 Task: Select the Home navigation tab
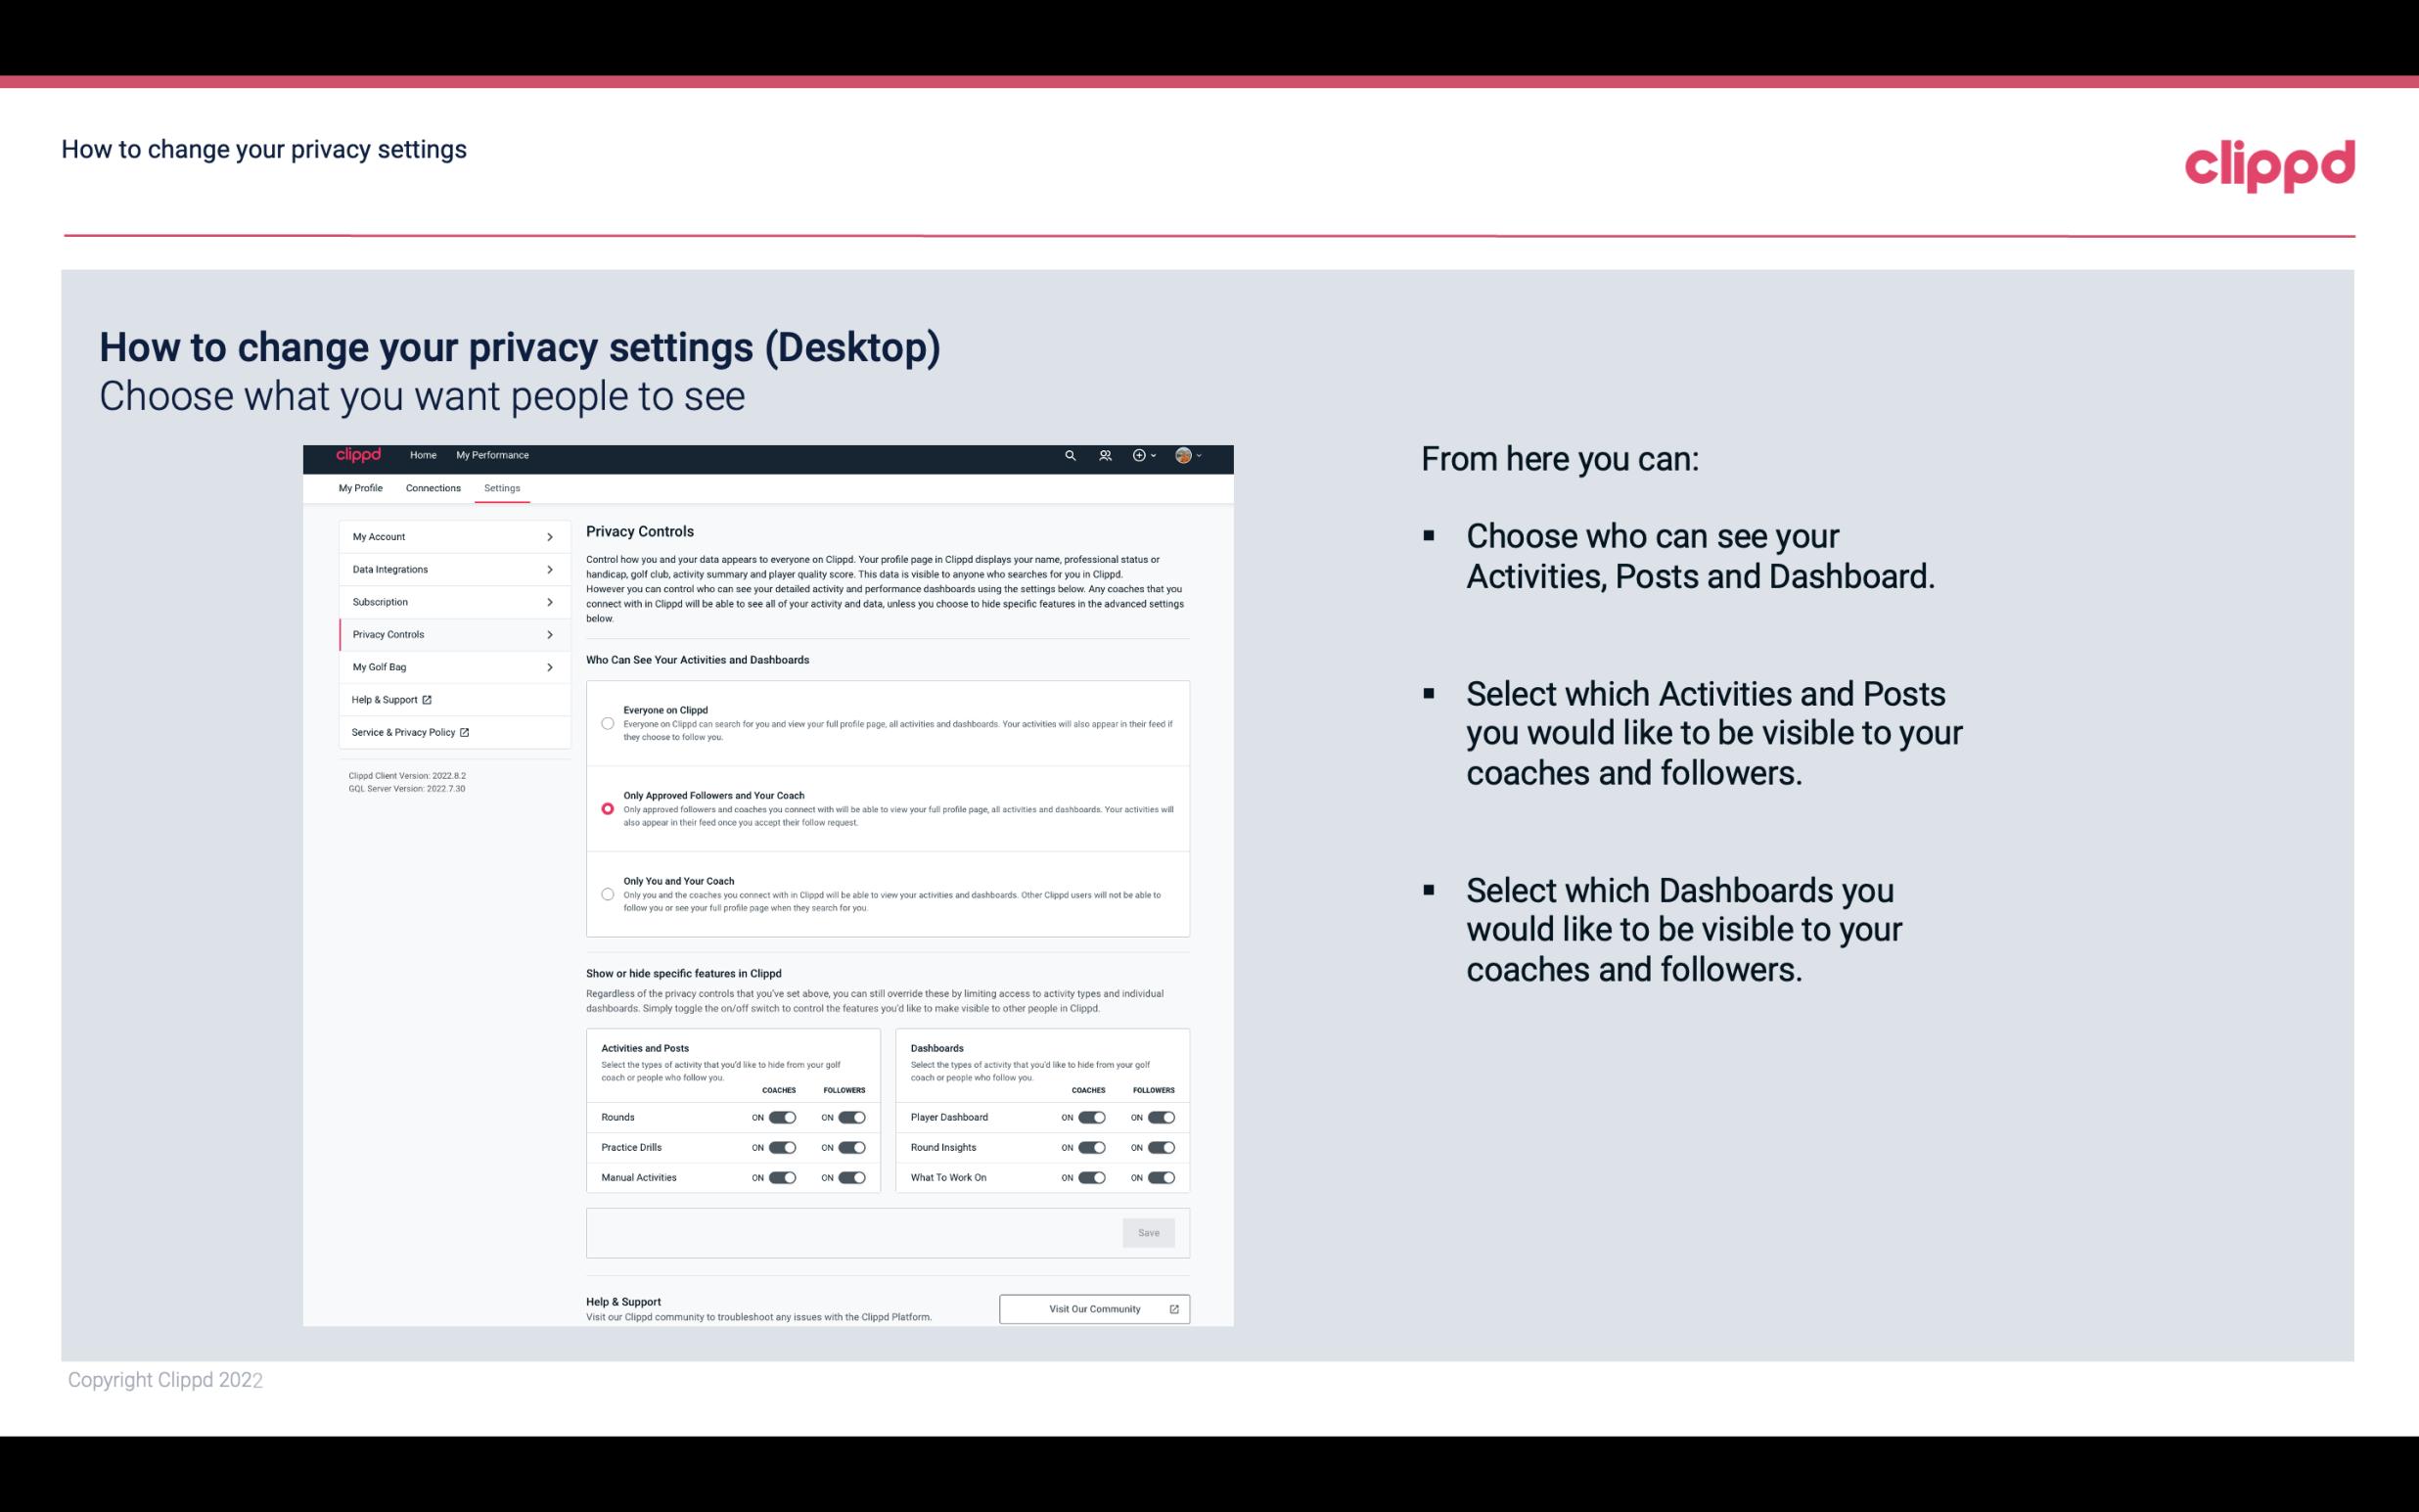pyautogui.click(x=422, y=455)
